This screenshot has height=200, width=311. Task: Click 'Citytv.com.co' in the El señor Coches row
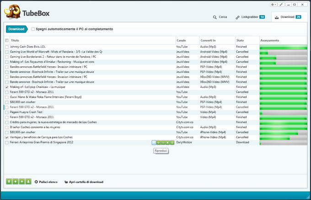(x=185, y=127)
